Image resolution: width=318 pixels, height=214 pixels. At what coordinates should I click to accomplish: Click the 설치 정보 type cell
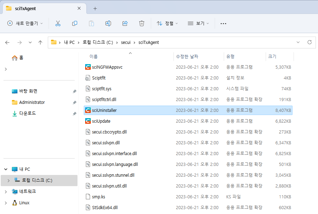(x=235, y=78)
